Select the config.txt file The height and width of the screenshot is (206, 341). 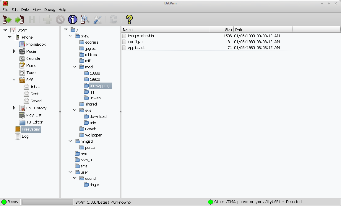tap(136, 42)
